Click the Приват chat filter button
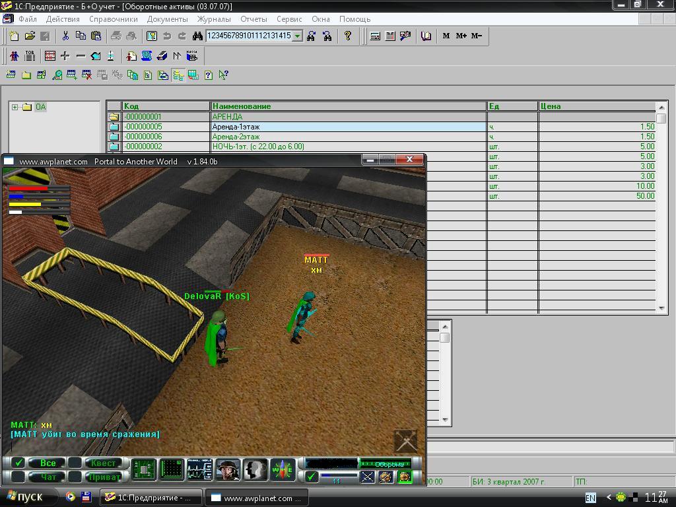 (x=104, y=477)
